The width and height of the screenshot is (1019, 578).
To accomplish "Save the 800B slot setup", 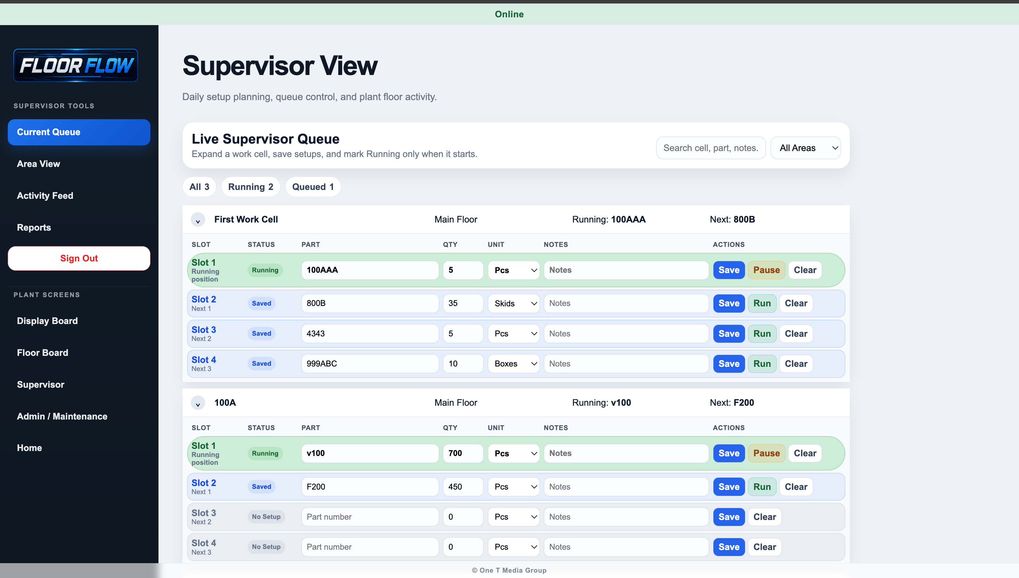I will coord(729,303).
